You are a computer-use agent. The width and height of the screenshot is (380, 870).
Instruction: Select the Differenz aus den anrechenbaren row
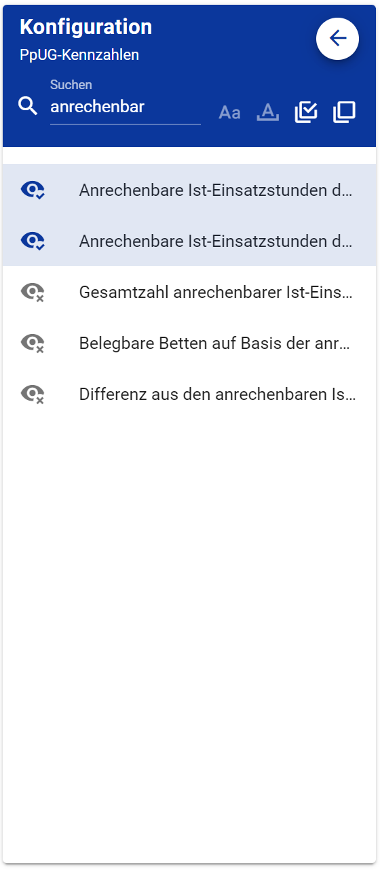coord(189,394)
